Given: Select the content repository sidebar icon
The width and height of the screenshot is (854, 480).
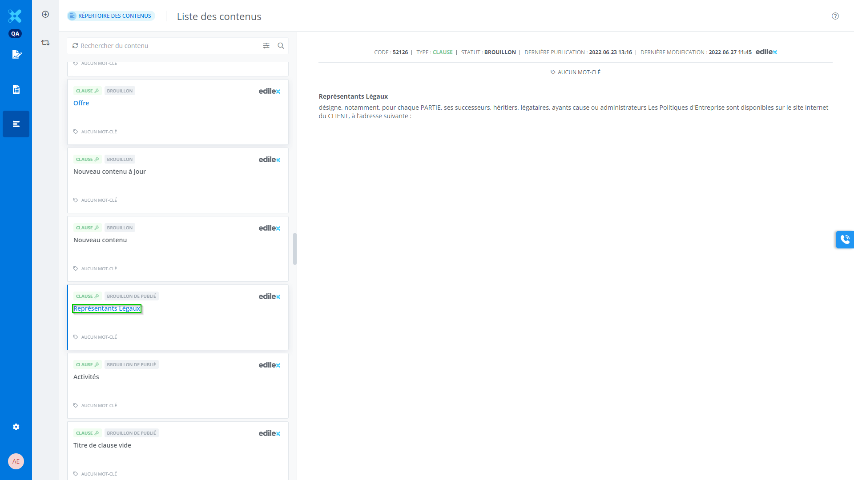Looking at the screenshot, I should coord(16,124).
